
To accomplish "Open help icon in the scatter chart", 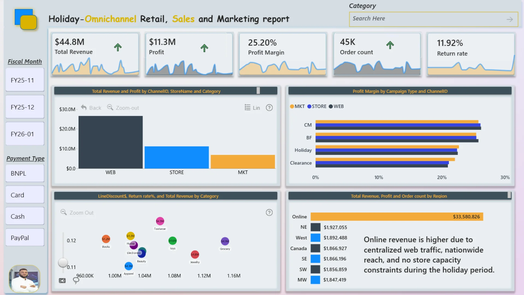I will (x=269, y=213).
